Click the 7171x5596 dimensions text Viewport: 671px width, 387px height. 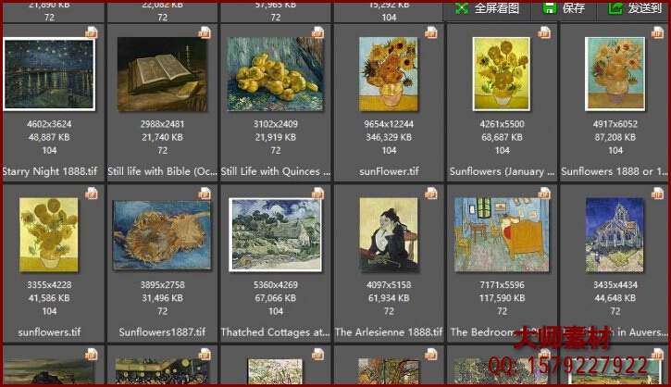[502, 284]
